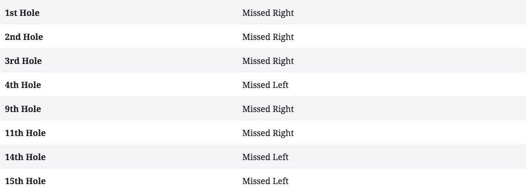Click Missed Left beside 14th Hole
This screenshot has height=188, width=526.
pos(265,157)
